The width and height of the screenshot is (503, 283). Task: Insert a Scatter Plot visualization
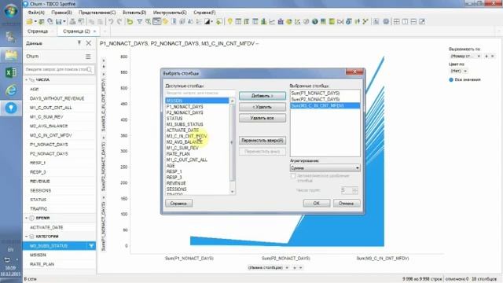tap(297, 21)
